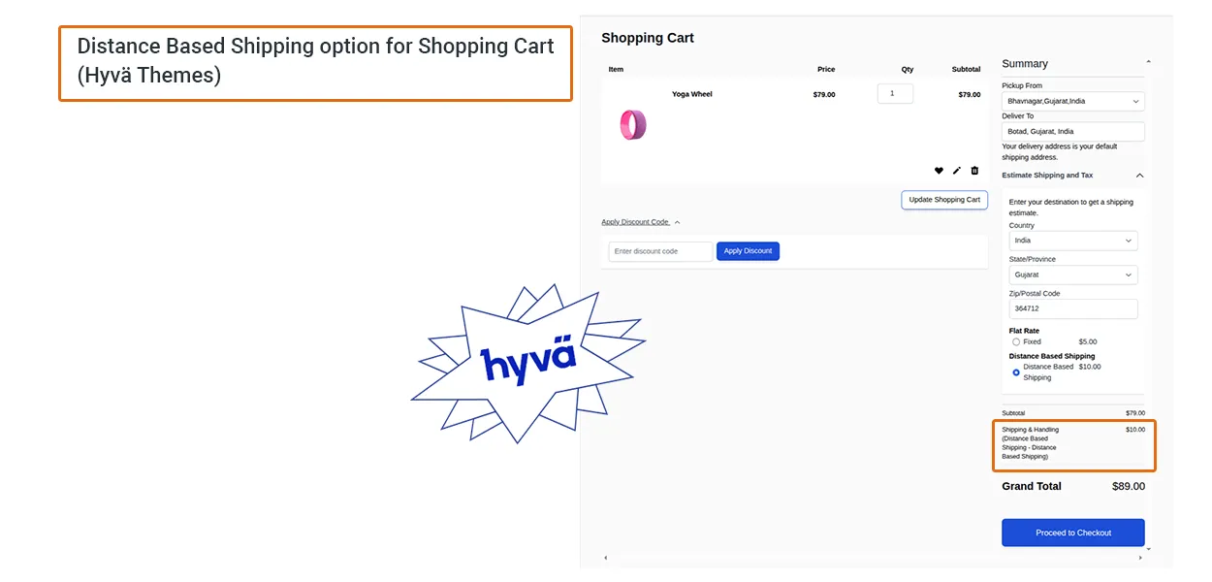The image size is (1212, 582).
Task: Remove item with the trash icon
Action: pyautogui.click(x=974, y=171)
